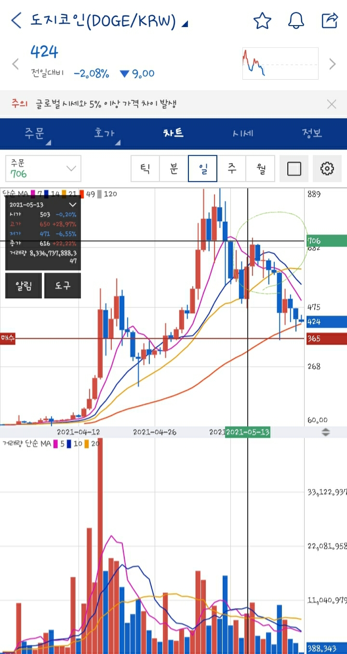Dismiss the global price difference warning
Screen dimensions: 347x654
[x=332, y=104]
